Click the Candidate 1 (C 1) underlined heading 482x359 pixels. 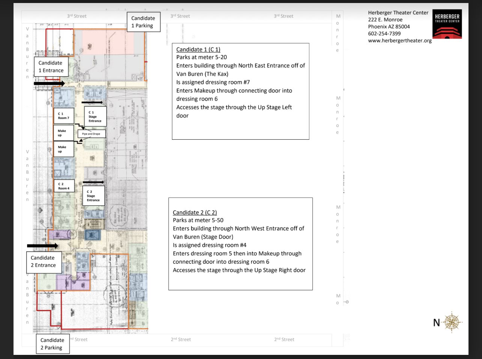pyautogui.click(x=198, y=50)
